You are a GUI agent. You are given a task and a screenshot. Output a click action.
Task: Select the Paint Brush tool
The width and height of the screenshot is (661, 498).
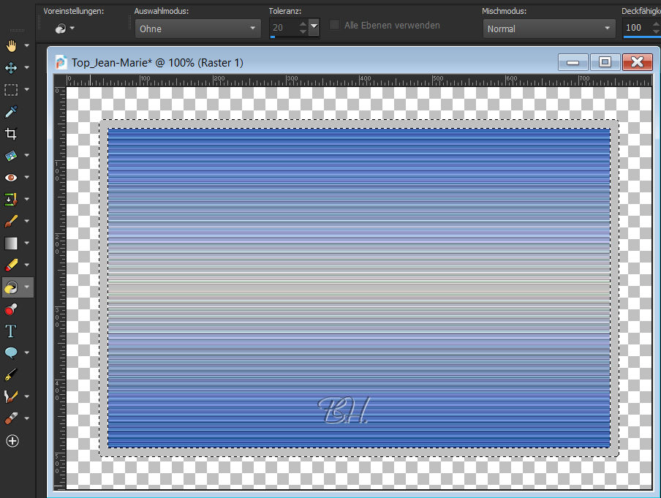click(11, 221)
